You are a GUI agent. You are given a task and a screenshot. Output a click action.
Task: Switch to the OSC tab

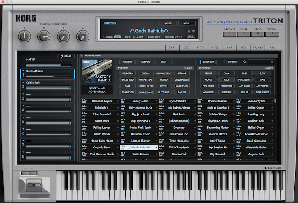[186, 47]
